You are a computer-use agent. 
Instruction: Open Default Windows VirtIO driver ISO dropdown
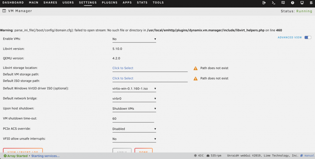click(x=134, y=89)
